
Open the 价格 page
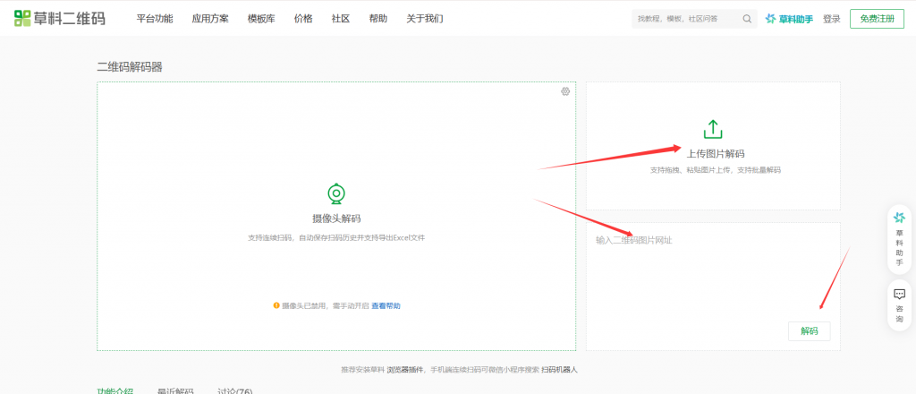point(303,19)
